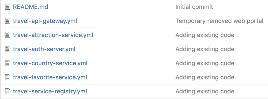
Task: View the Initial commit message link
Action: click(x=194, y=7)
